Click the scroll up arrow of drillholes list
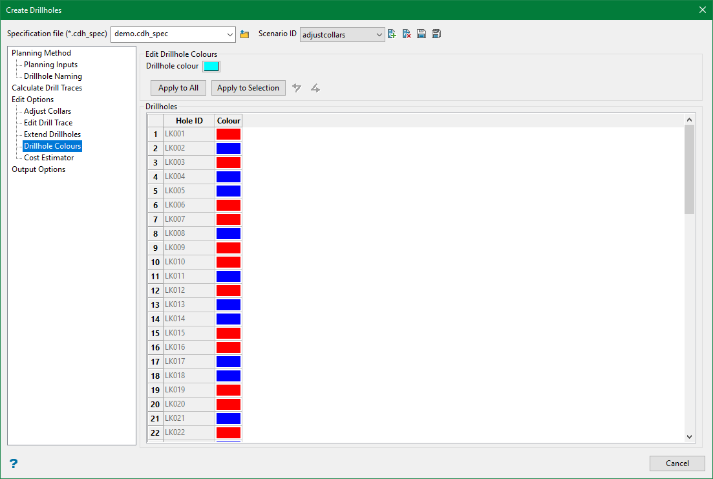The image size is (713, 479). point(689,120)
